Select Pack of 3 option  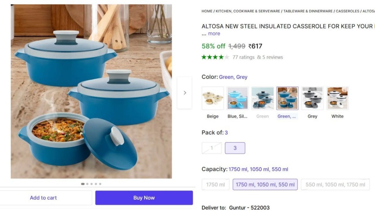click(x=235, y=148)
